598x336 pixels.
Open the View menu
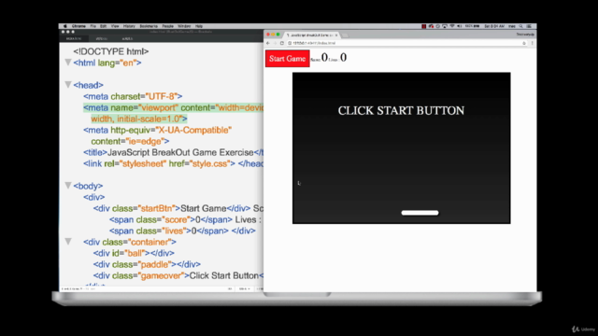click(x=115, y=26)
